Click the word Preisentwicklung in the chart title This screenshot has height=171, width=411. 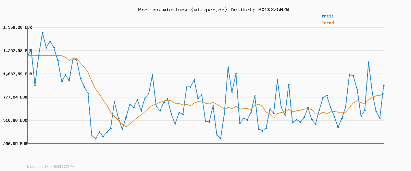coord(161,10)
